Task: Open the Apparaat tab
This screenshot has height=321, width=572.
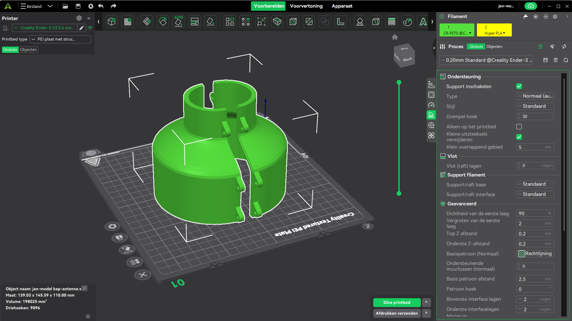Action: (x=342, y=6)
